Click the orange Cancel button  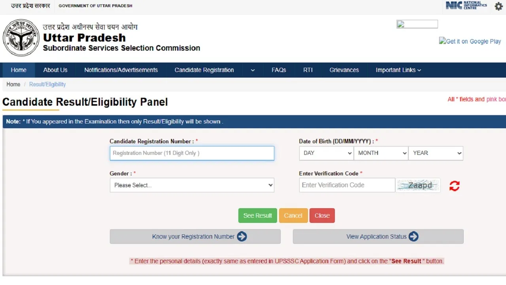pos(293,216)
